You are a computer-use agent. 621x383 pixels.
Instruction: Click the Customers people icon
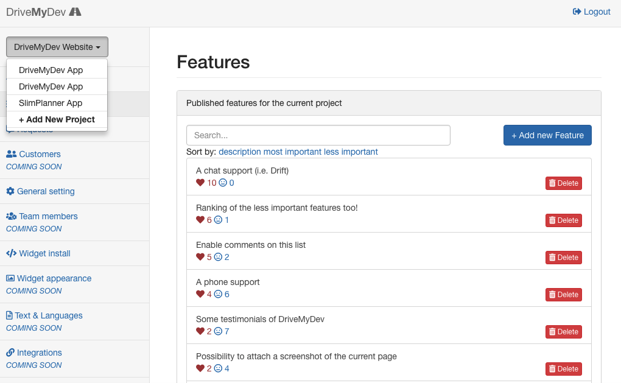click(x=12, y=153)
